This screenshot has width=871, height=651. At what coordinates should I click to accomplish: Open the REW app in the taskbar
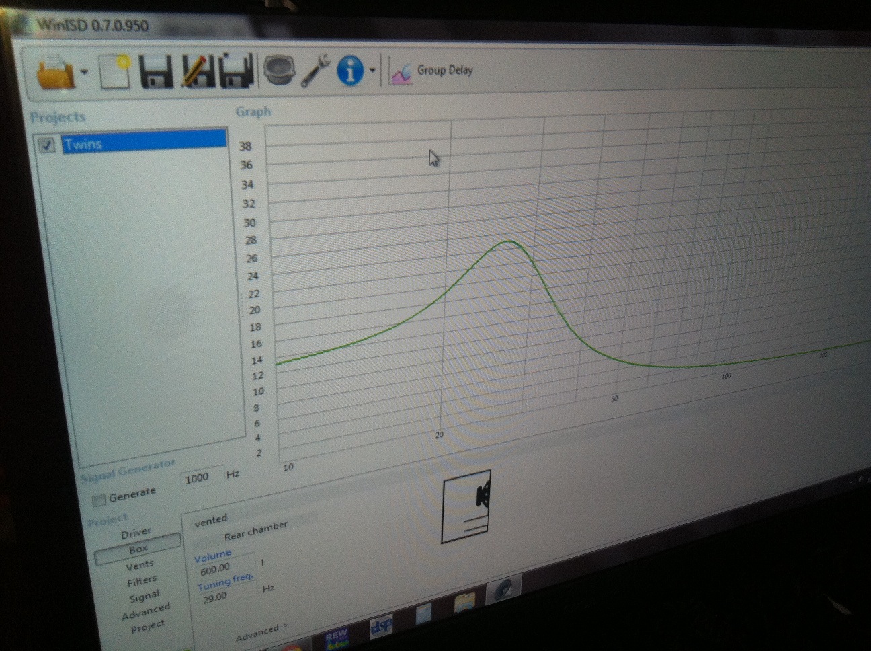tap(336, 638)
